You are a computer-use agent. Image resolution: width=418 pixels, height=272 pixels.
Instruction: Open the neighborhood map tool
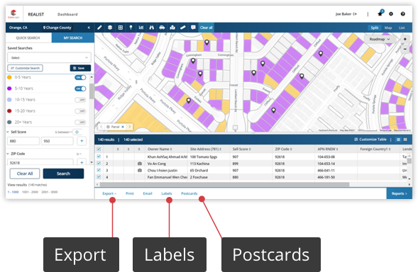[x=172, y=28]
